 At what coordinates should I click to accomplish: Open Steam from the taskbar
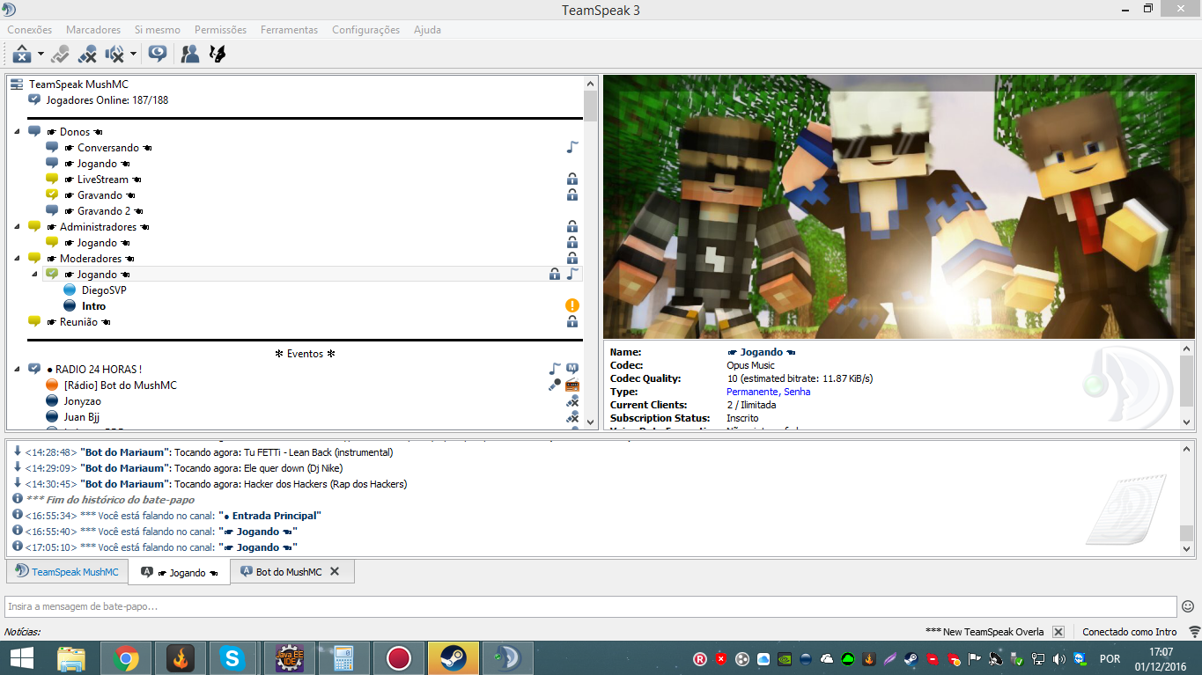tap(454, 657)
